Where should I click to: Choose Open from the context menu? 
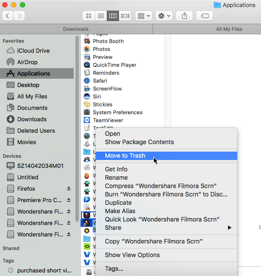166,134
